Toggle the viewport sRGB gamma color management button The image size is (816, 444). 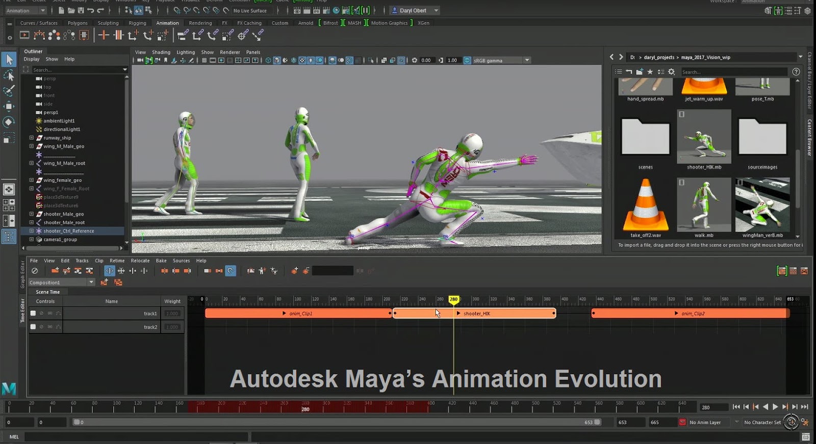(467, 60)
